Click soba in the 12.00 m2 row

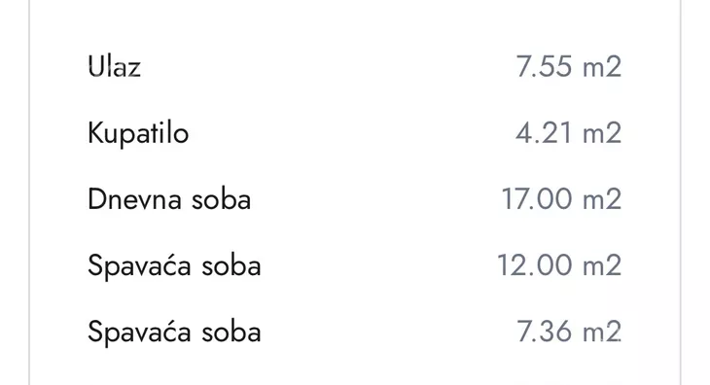[231, 265]
